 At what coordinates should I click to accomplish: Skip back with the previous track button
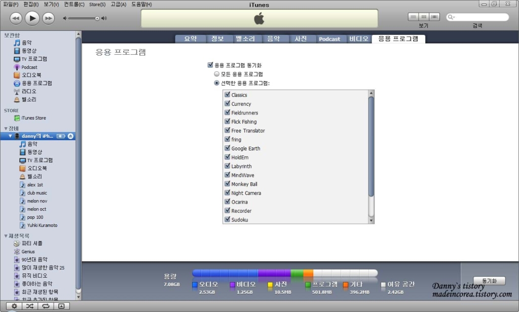(16, 18)
